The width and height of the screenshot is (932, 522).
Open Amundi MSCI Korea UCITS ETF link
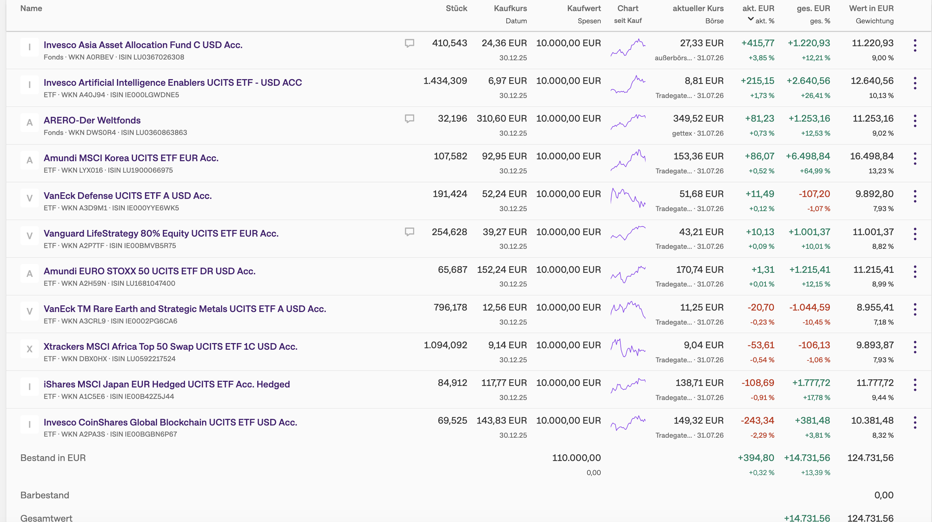[x=131, y=158]
